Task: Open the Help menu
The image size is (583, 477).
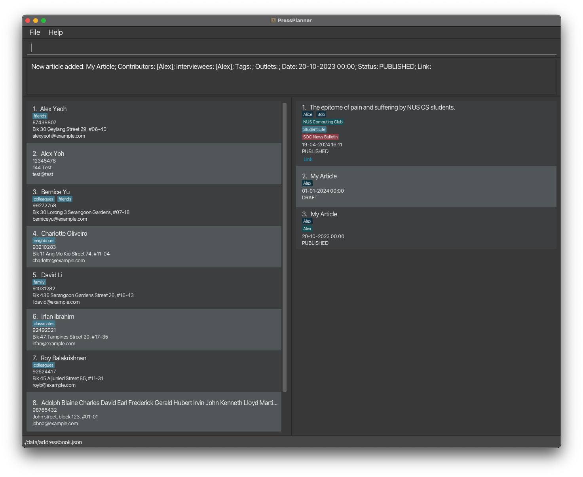Action: [x=55, y=32]
